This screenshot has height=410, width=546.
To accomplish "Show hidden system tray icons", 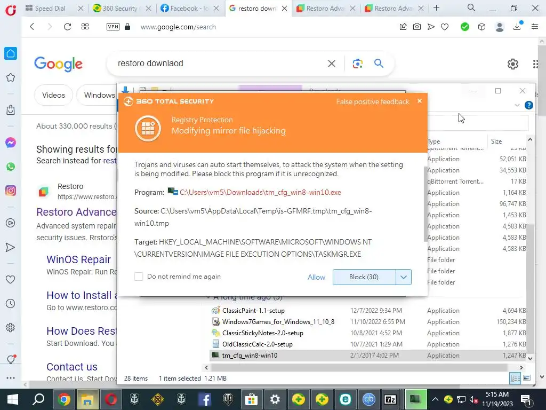I will pos(435,399).
